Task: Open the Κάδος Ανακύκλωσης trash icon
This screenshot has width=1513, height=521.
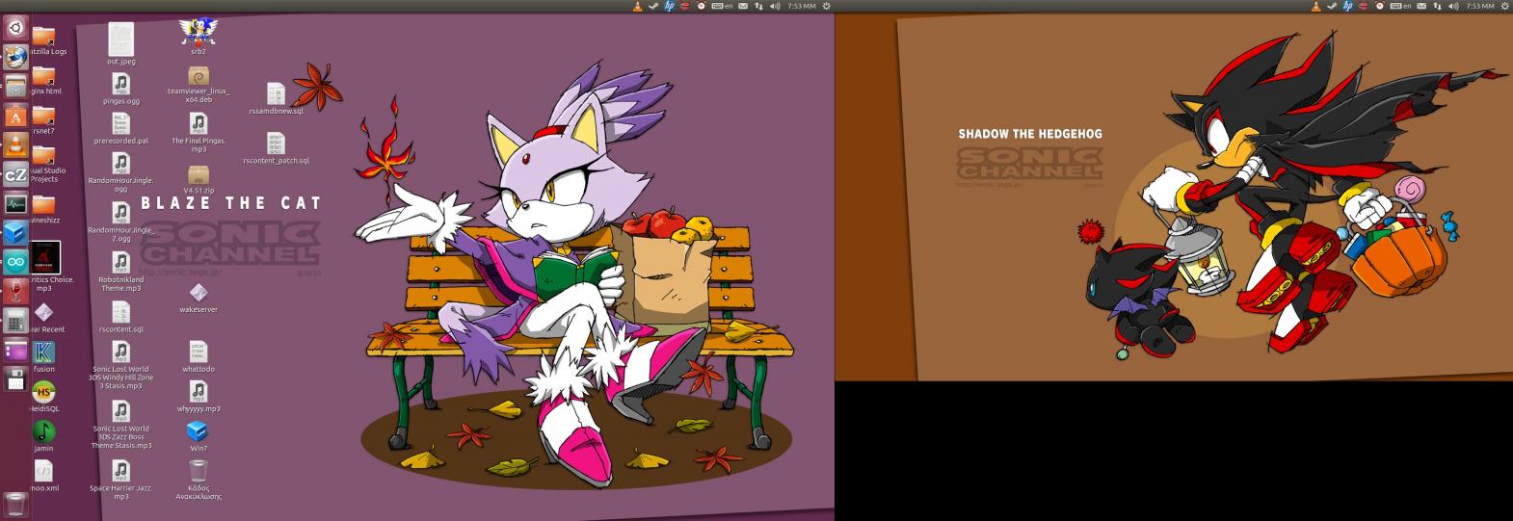Action: point(198,480)
